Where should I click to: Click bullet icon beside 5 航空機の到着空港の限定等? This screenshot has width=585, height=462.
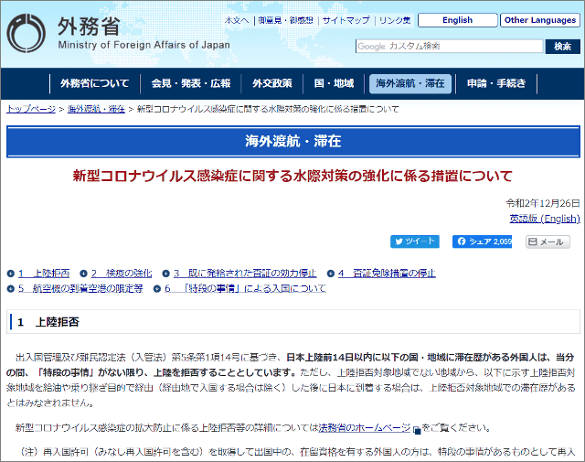point(11,288)
